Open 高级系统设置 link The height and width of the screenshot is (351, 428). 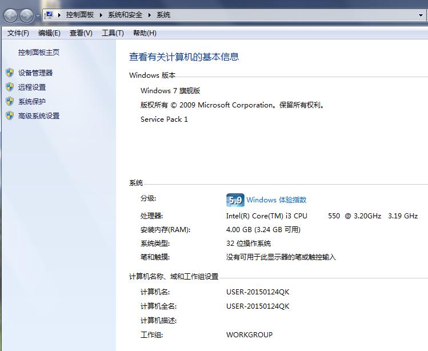click(x=39, y=116)
